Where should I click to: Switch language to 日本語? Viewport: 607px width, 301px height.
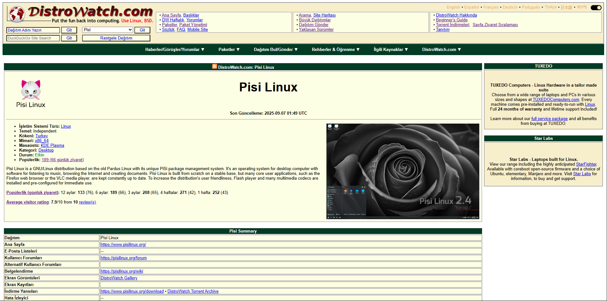coord(566,7)
